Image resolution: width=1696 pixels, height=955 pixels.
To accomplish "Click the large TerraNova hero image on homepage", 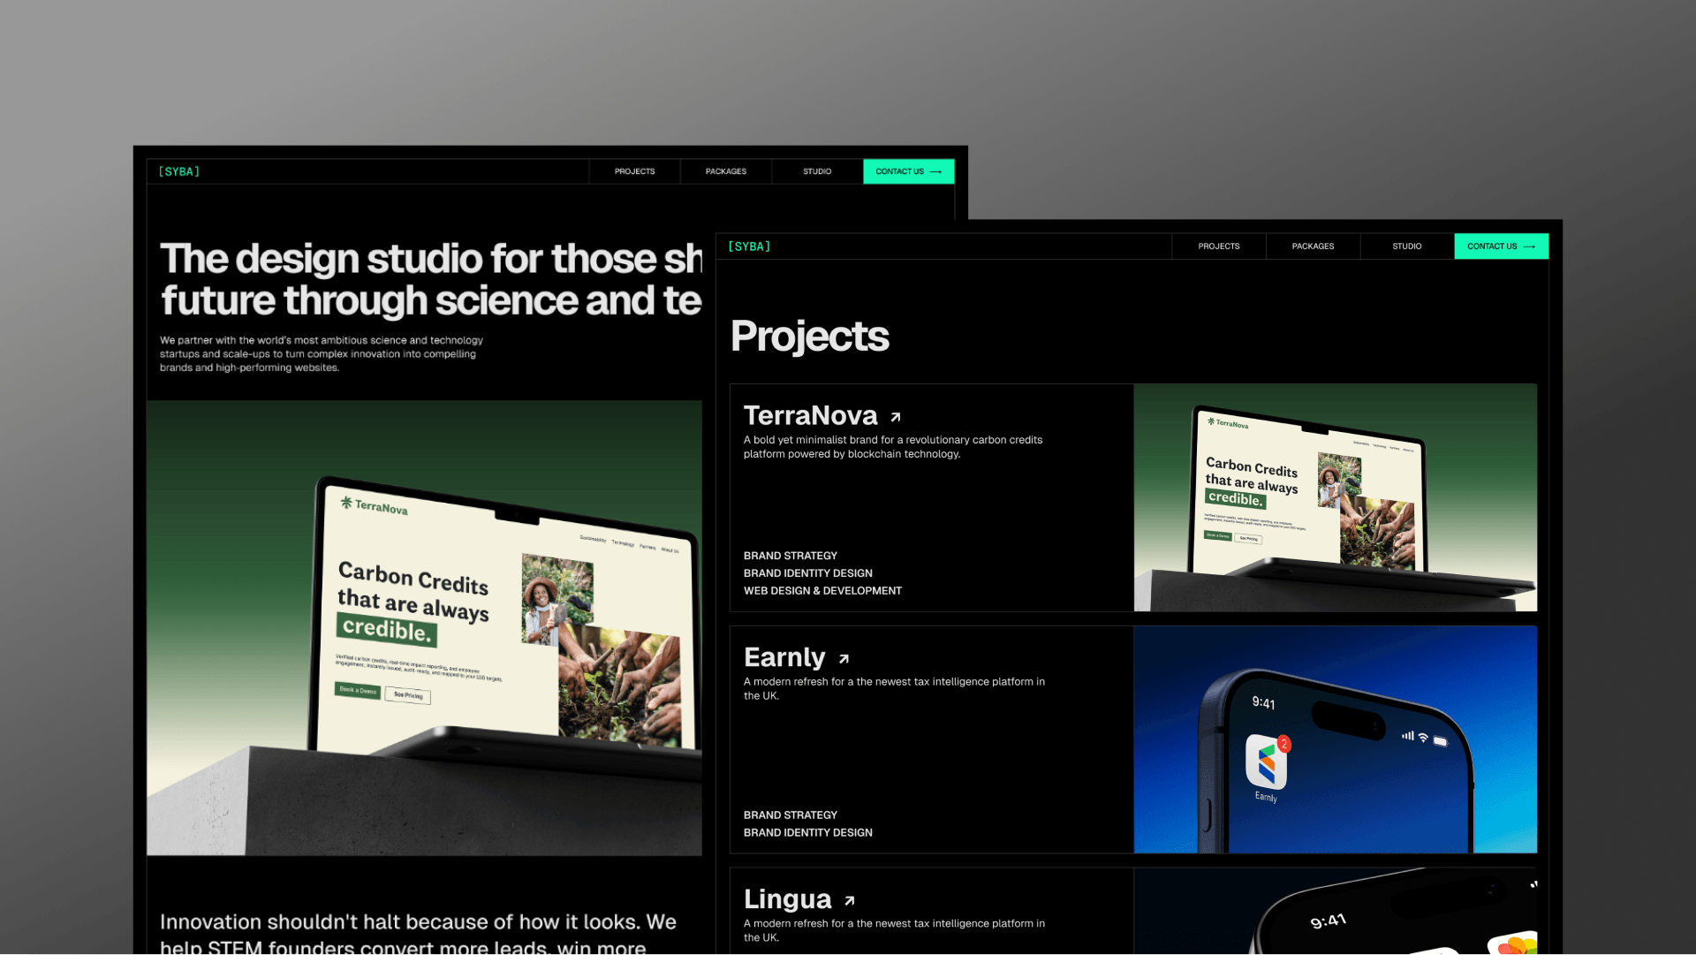I will point(424,628).
